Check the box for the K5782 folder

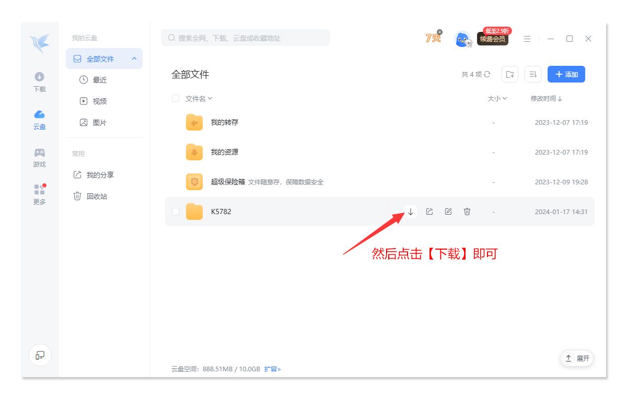tap(176, 212)
